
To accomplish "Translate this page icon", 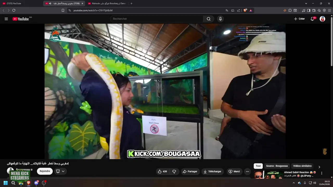I will (227, 10).
